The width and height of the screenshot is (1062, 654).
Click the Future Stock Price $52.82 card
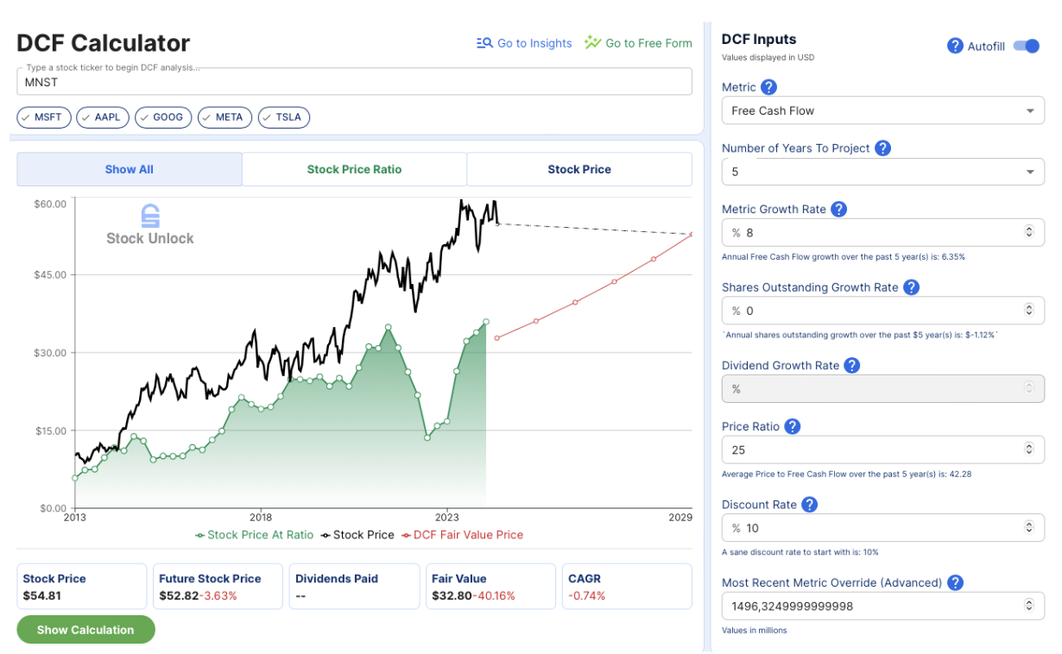click(x=218, y=587)
